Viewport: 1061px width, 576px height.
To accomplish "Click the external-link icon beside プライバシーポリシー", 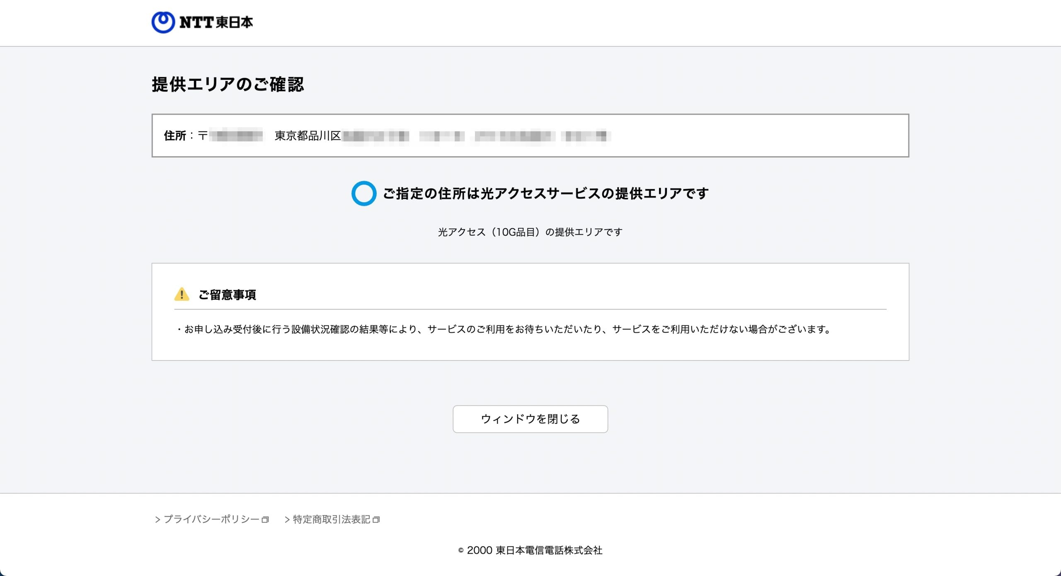I will tap(265, 520).
